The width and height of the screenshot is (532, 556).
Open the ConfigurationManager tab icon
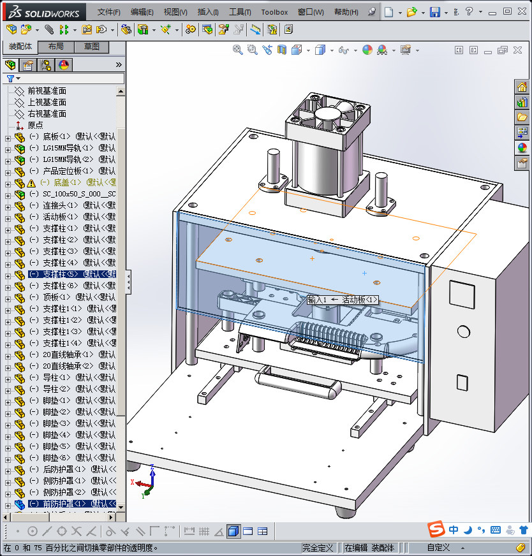[x=46, y=64]
